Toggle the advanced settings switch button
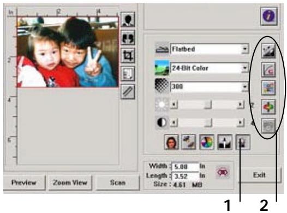This screenshot has height=213, width=287. (243, 142)
